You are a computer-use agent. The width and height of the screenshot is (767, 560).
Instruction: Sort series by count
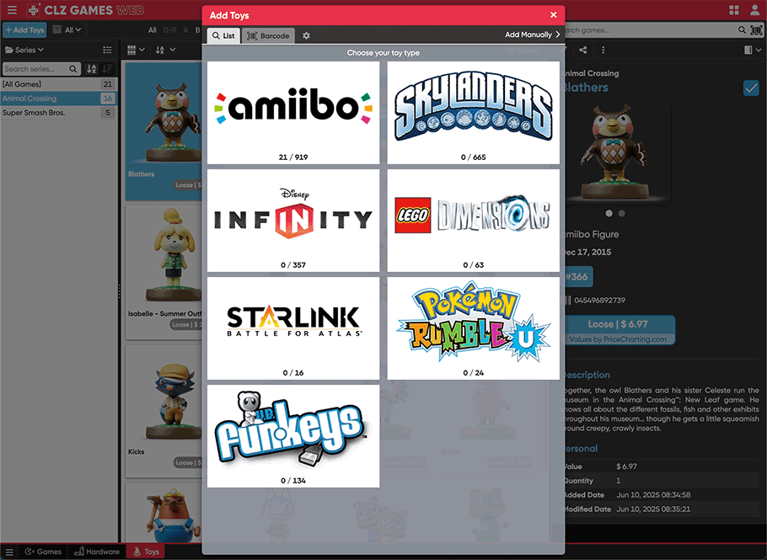tap(108, 69)
